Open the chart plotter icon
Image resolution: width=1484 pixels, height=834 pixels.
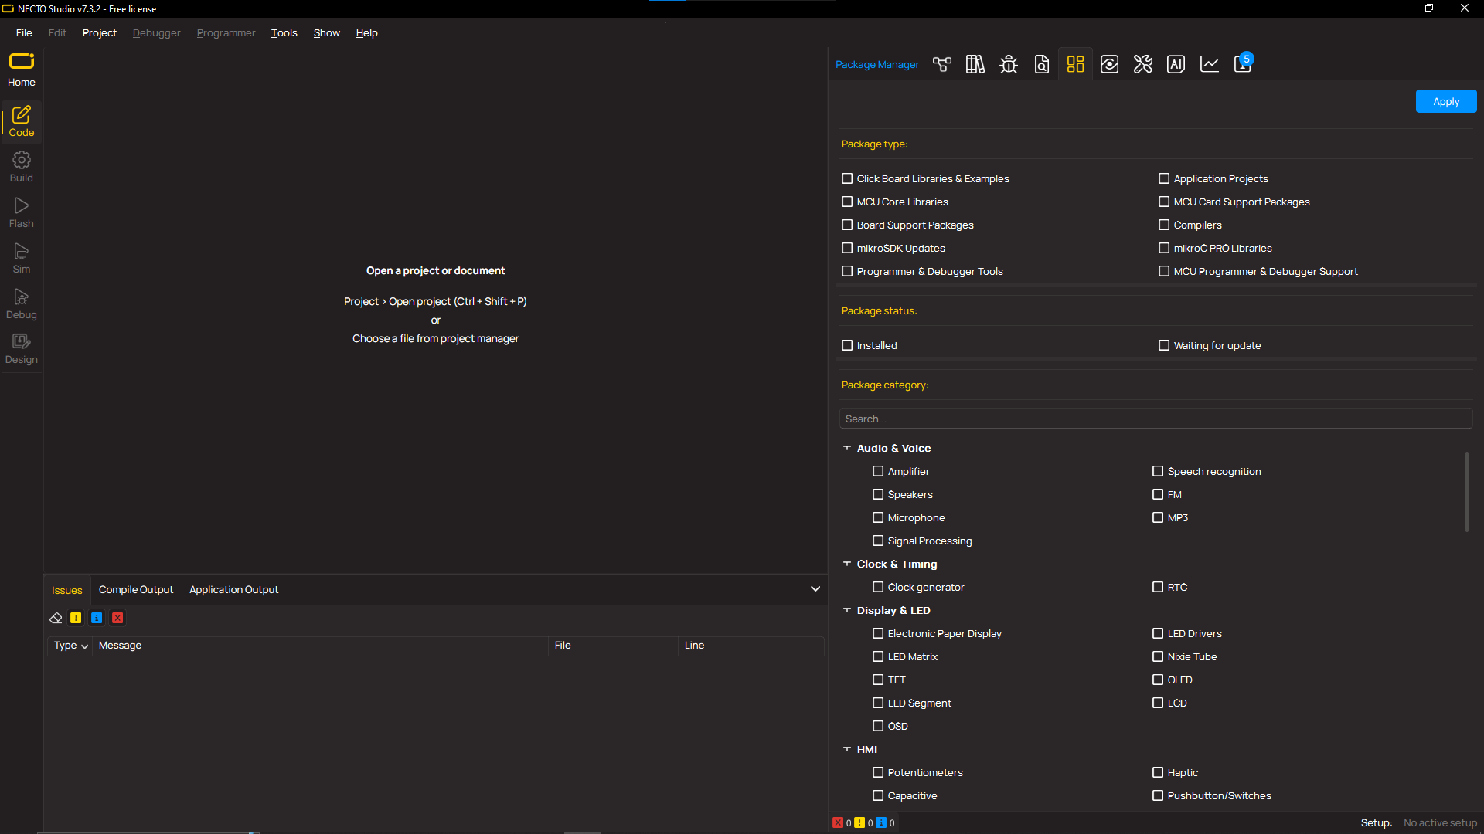point(1209,64)
